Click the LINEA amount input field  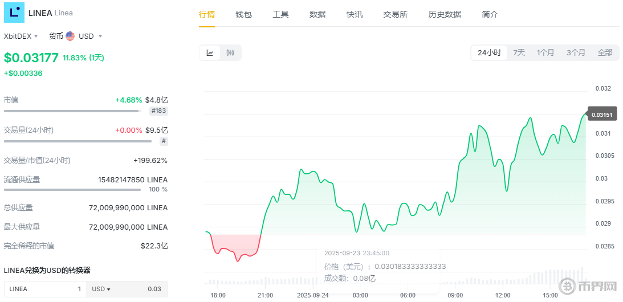44,289
